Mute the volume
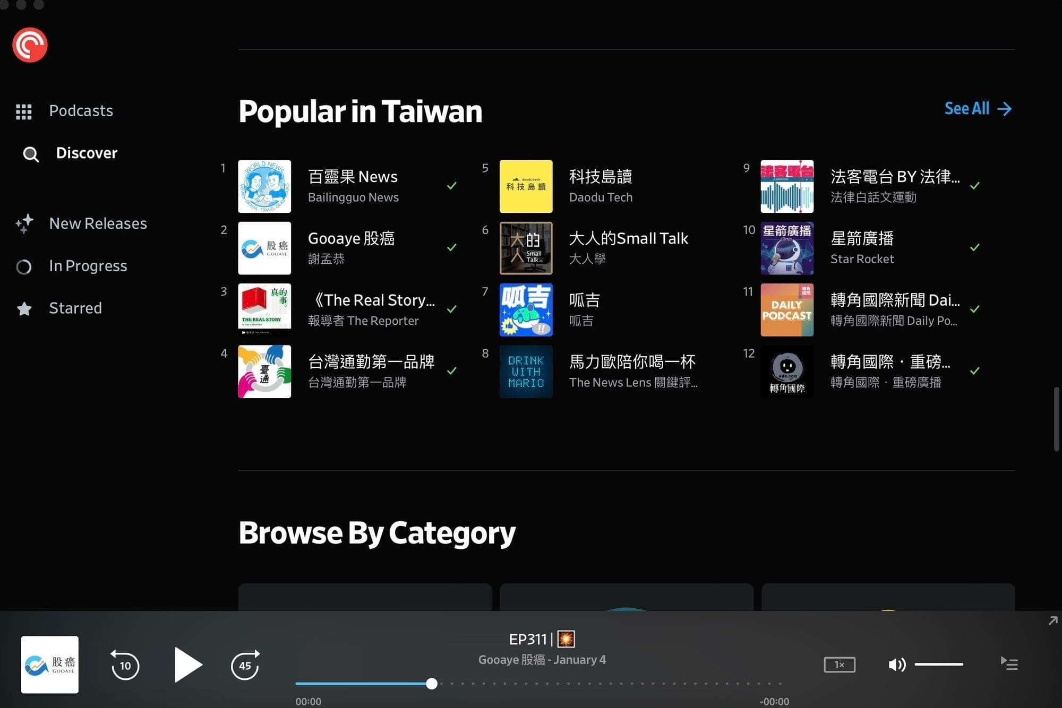1062x708 pixels. tap(897, 664)
